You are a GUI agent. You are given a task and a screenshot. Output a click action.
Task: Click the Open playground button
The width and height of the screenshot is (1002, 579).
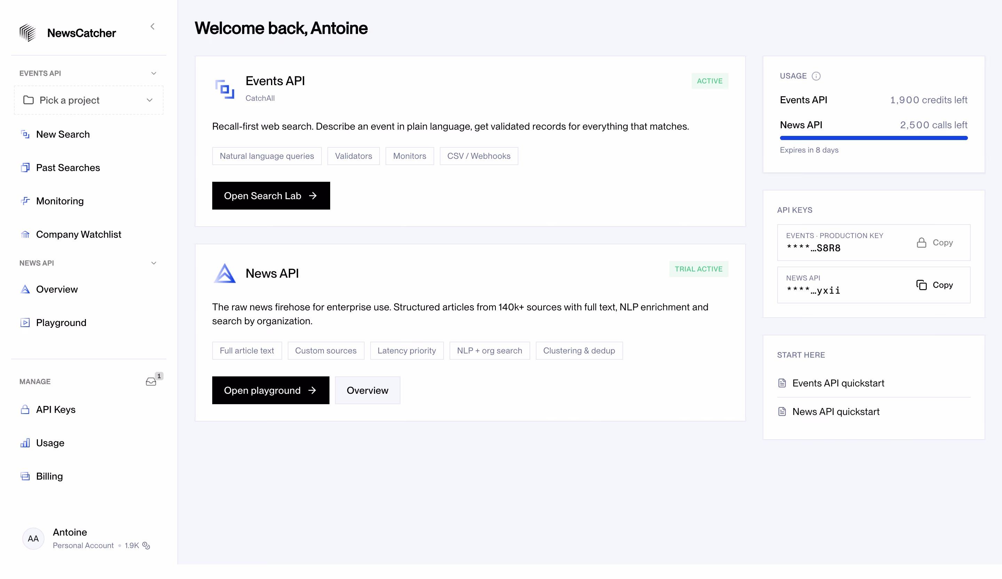(271, 390)
